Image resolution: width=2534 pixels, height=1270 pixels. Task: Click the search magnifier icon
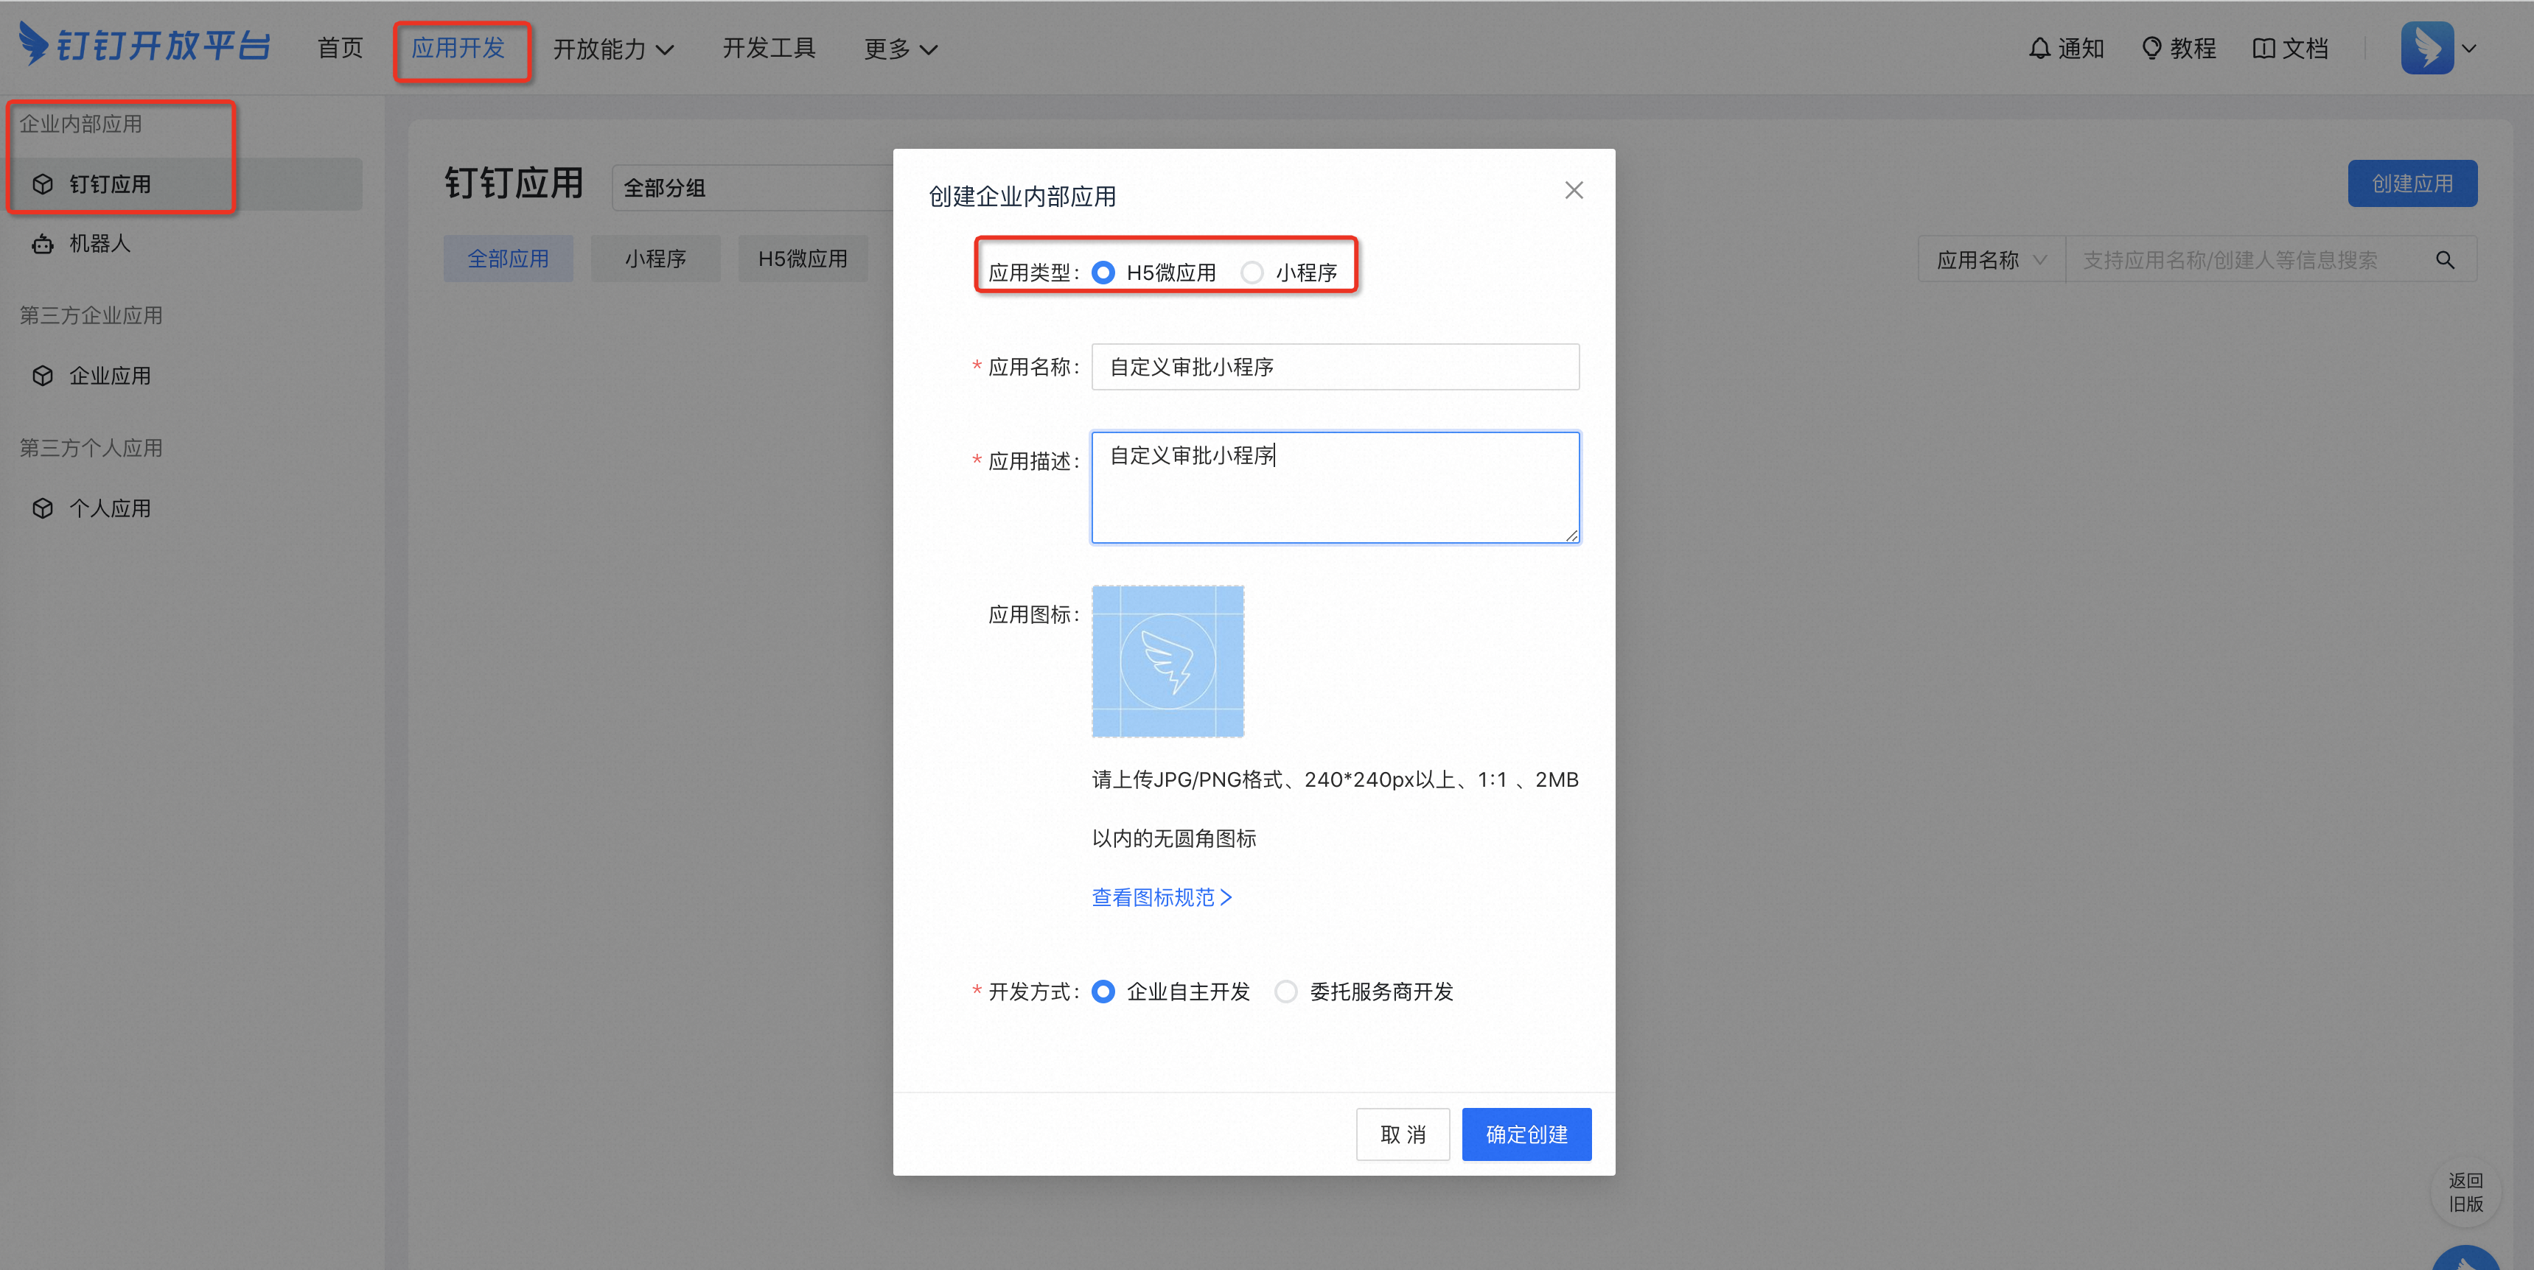(2445, 261)
